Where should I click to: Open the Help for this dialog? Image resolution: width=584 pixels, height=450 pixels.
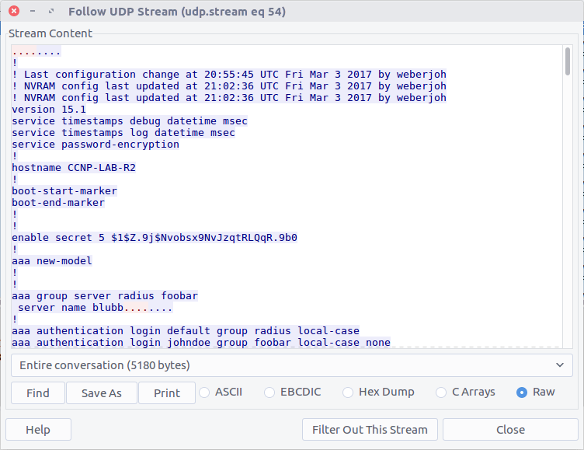pyautogui.click(x=38, y=430)
